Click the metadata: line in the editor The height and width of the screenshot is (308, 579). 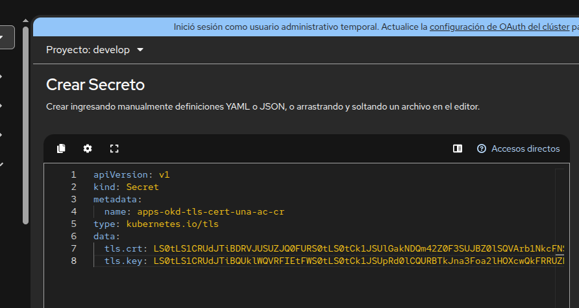(117, 199)
